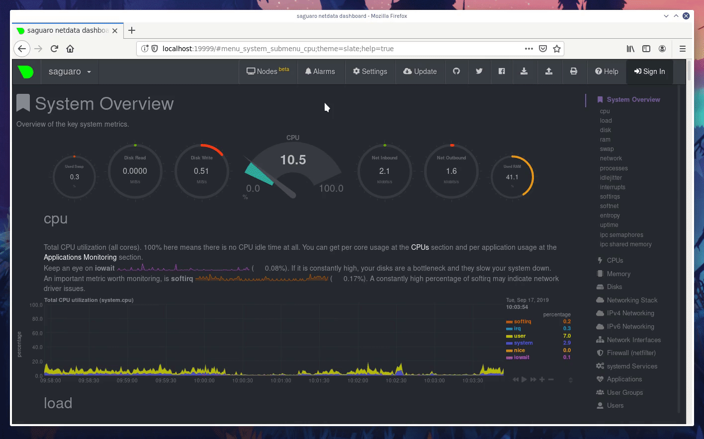The height and width of the screenshot is (439, 704).
Task: Expand the Memory sidebar section
Action: tap(618, 274)
